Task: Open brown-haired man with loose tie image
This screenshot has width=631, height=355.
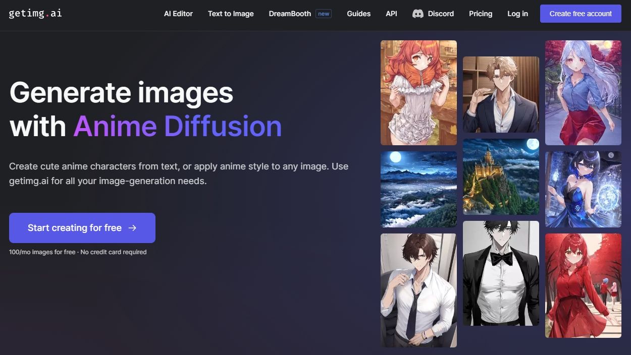Action: 418,290
